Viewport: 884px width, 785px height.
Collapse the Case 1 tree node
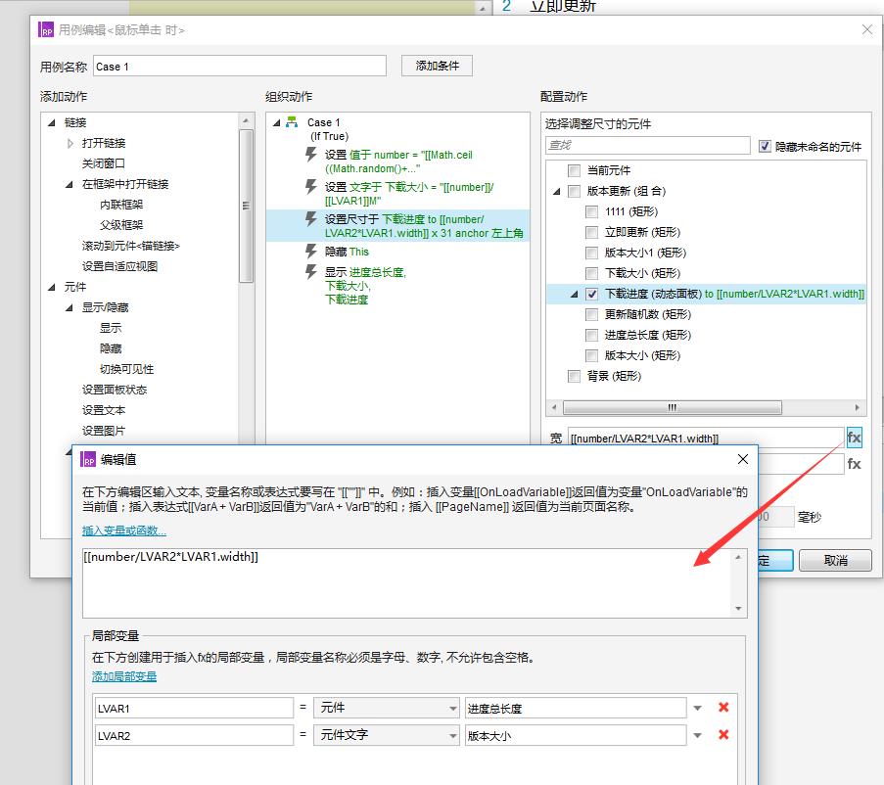[x=277, y=122]
